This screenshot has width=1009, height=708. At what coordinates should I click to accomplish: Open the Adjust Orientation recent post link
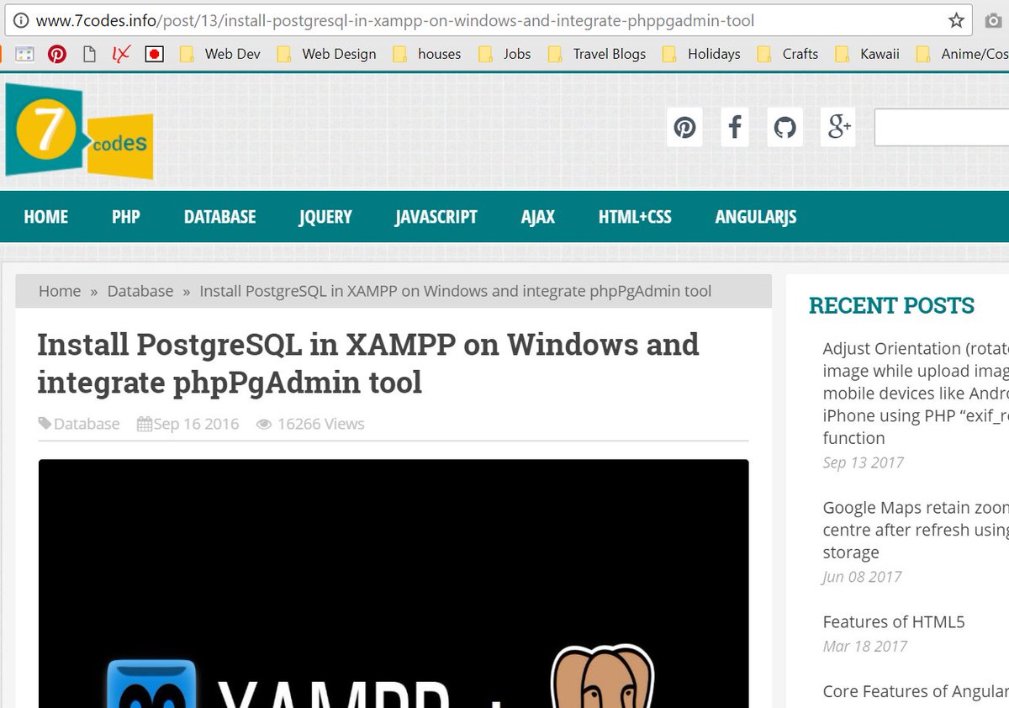[916, 393]
